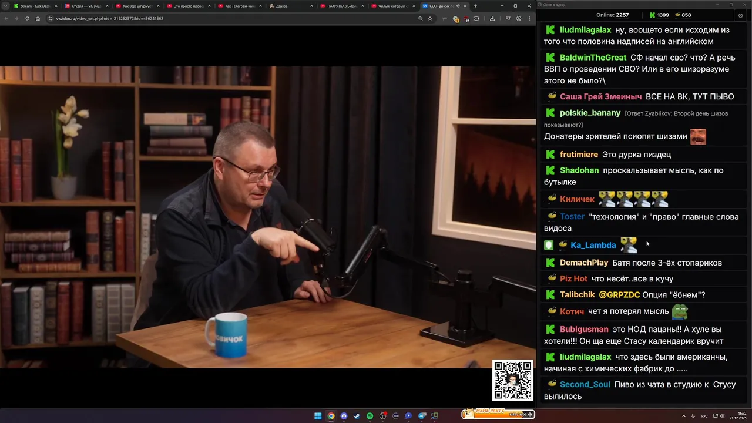The width and height of the screenshot is (752, 423).
Task: Click username Second_Soul in chat
Action: click(585, 385)
